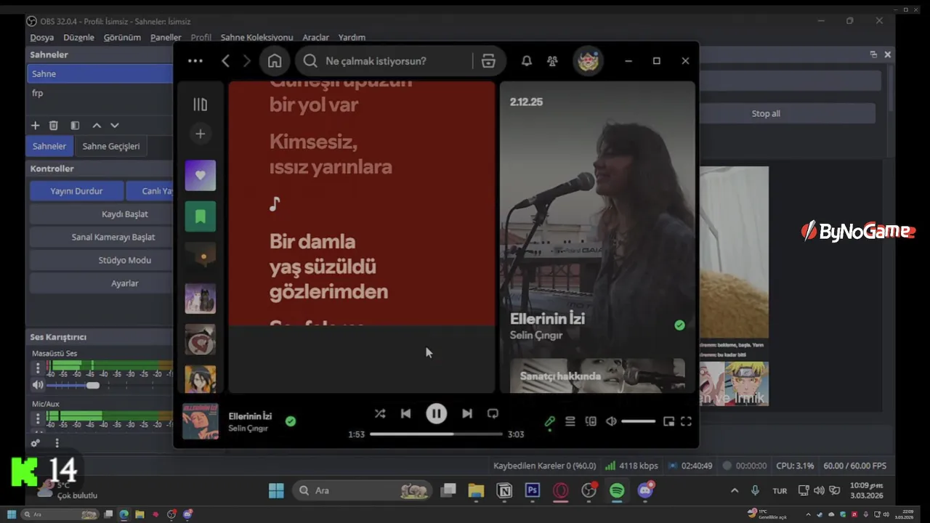Open Masaüstü Ses three-dot options
930x523 pixels.
tap(38, 368)
